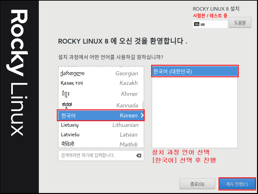
Task: Clear the search field with the backspace icon
Action: (139, 156)
